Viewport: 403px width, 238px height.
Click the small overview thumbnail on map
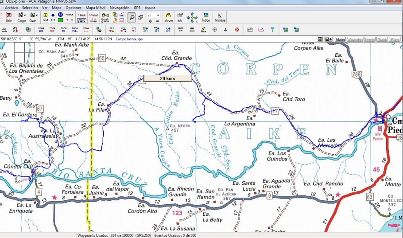(x=24, y=52)
